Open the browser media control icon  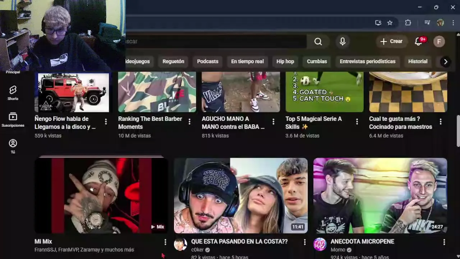coord(427,23)
